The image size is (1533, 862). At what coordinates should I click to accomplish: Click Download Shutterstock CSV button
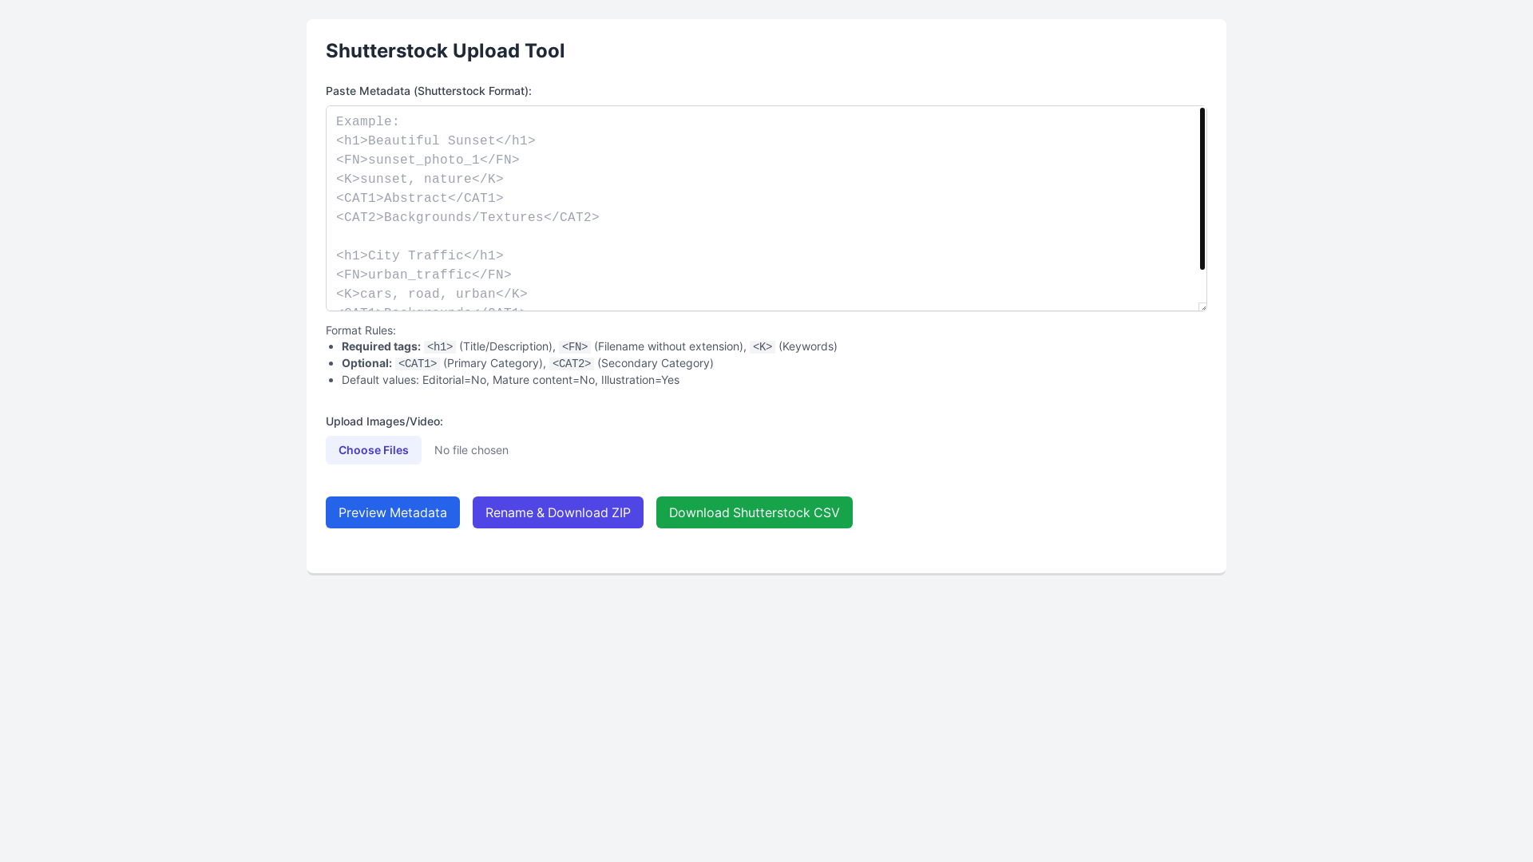point(754,512)
